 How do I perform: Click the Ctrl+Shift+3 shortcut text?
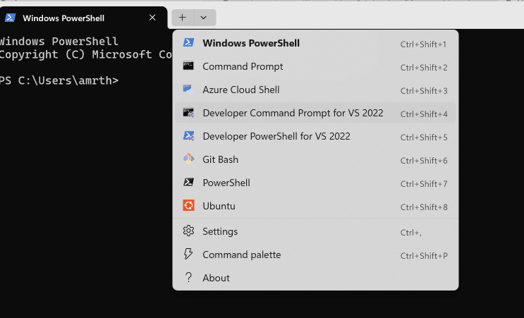pyautogui.click(x=424, y=90)
